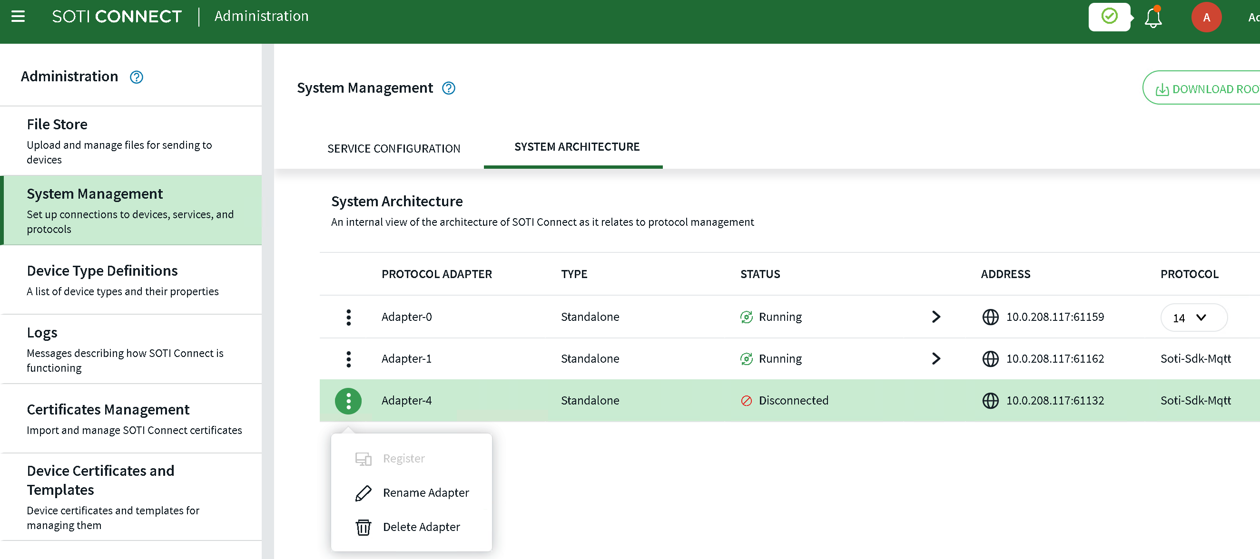Click the SOTI CONNECT logo
This screenshot has width=1260, height=559.
click(x=117, y=17)
